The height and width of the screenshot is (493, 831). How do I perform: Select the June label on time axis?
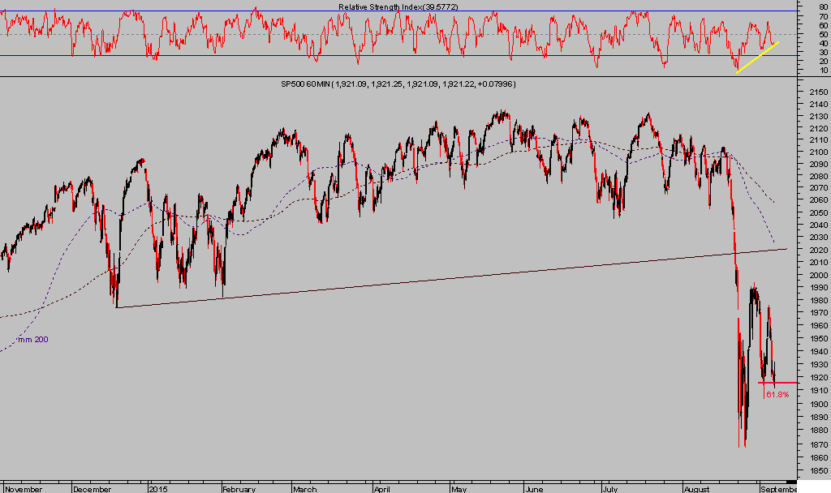point(535,489)
